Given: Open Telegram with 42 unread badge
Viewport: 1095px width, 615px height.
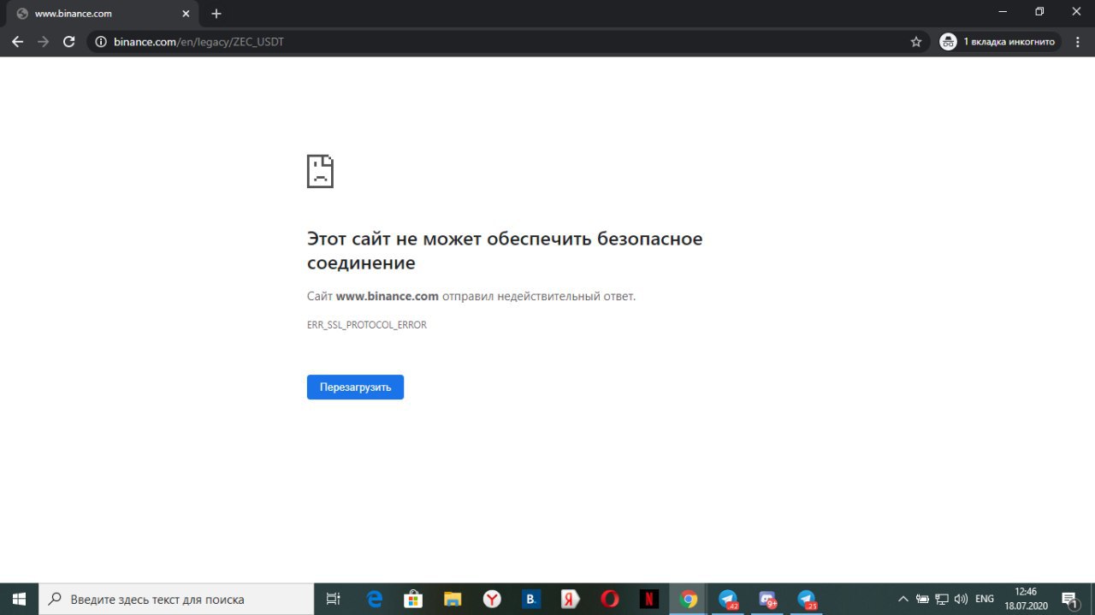Looking at the screenshot, I should [x=728, y=599].
